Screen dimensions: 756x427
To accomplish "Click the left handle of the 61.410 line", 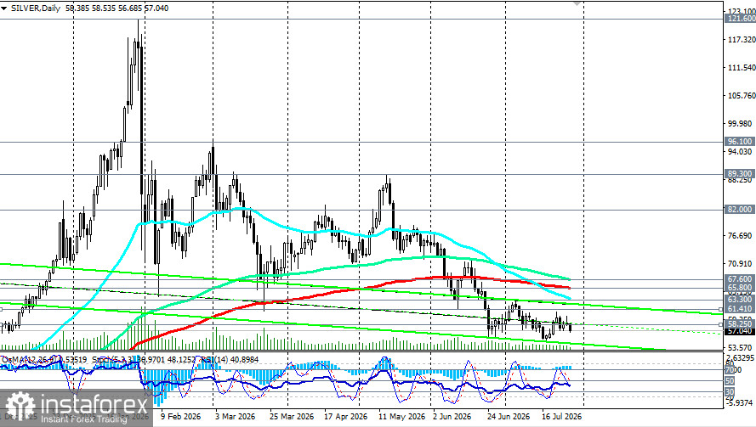I will [x=2, y=309].
